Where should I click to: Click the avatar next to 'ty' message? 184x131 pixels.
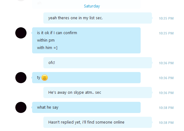(21, 78)
